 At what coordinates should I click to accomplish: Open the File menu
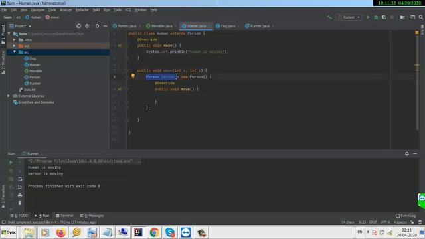tap(4, 10)
